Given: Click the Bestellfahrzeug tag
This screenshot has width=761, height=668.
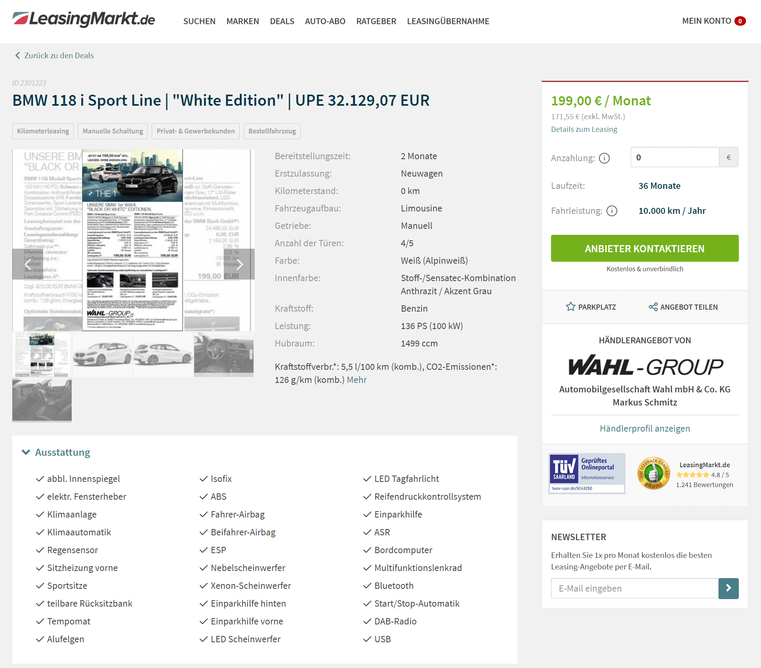Looking at the screenshot, I should (x=272, y=131).
